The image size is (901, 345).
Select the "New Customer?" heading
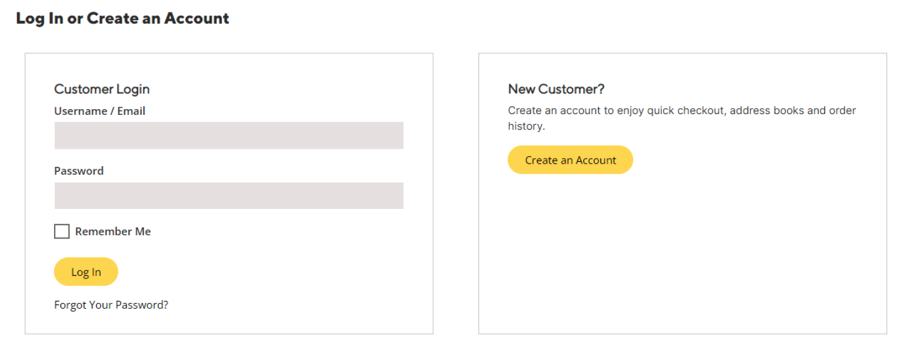point(556,89)
